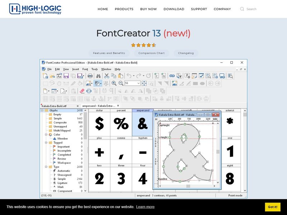Open the Save As dropdown arrow

84,76
